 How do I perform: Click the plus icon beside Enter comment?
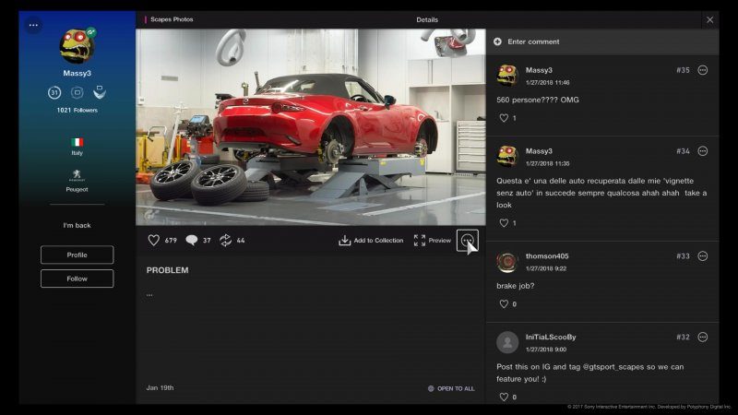coord(498,41)
